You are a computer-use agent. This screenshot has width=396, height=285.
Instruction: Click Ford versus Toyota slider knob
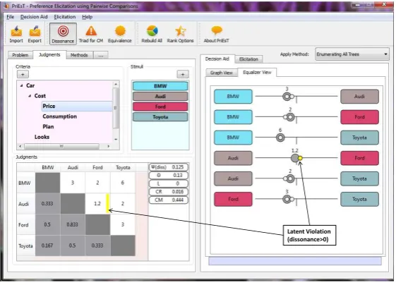(287, 200)
